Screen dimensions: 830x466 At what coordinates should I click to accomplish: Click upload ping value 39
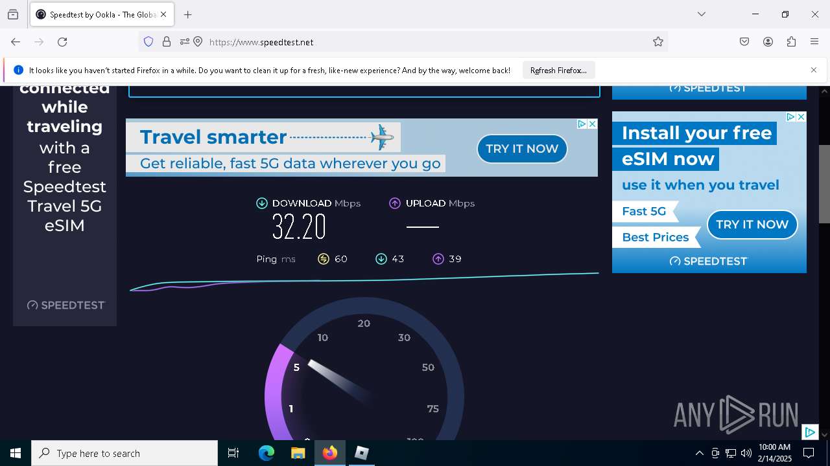click(x=455, y=259)
